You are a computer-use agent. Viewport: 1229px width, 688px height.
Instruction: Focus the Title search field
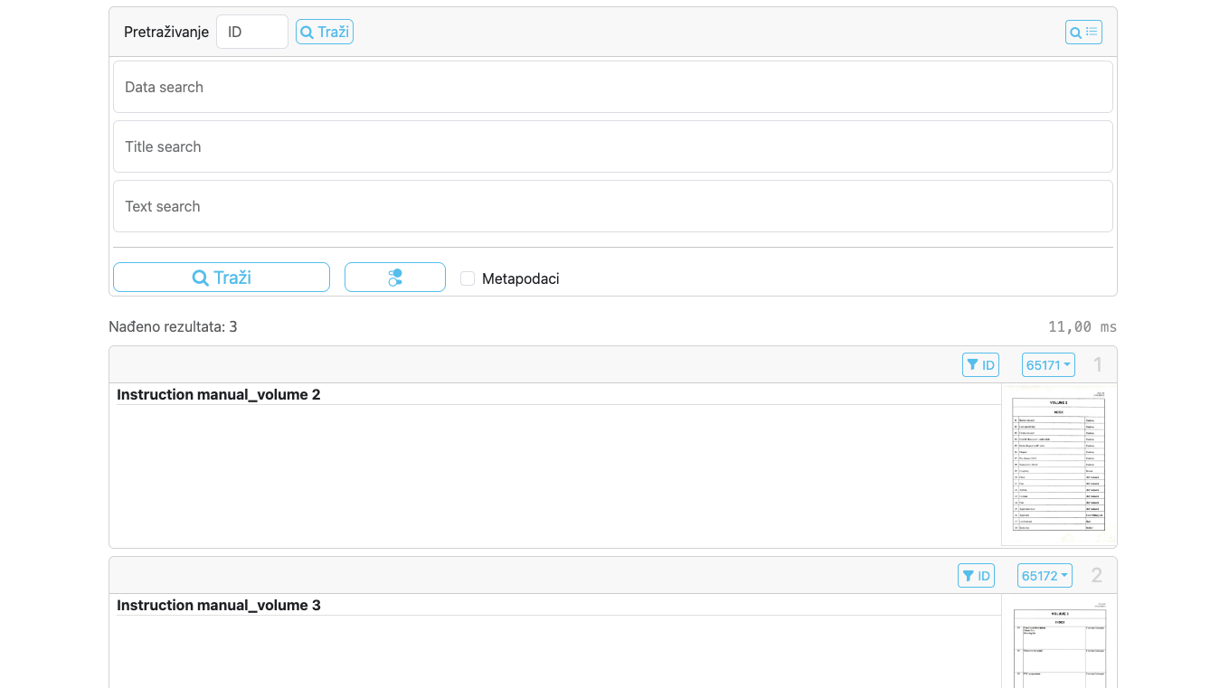point(613,146)
